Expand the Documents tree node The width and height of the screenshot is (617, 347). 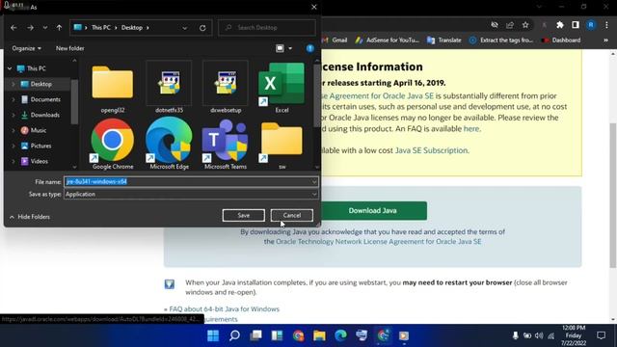[x=13, y=99]
